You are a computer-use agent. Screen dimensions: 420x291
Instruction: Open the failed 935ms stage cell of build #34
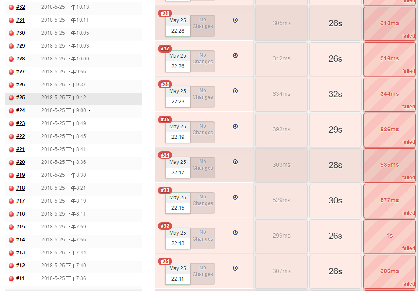(390, 165)
